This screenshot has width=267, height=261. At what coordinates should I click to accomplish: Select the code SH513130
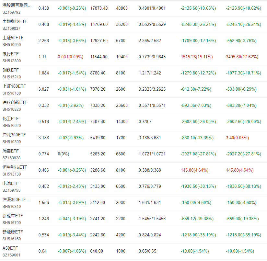coord(12,174)
